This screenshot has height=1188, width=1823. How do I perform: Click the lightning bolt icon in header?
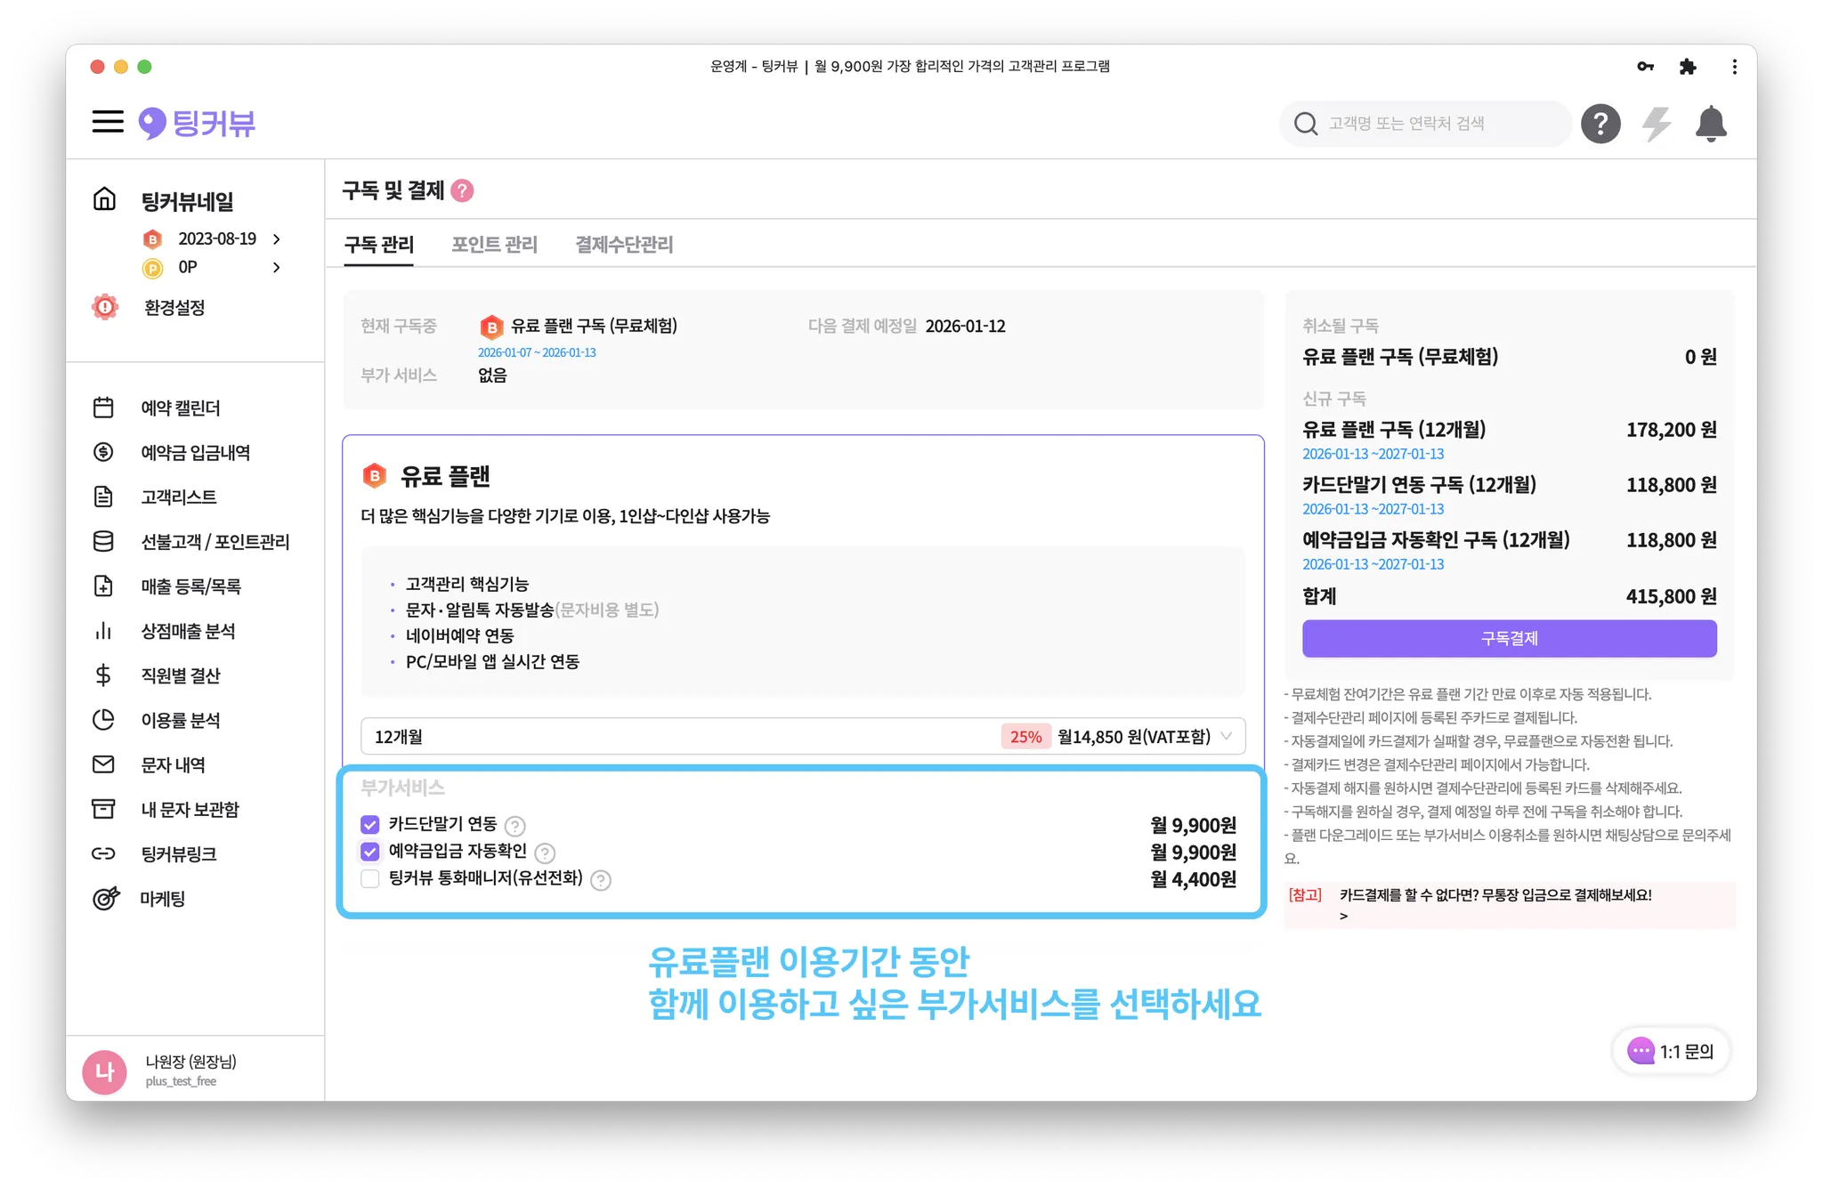(1656, 124)
